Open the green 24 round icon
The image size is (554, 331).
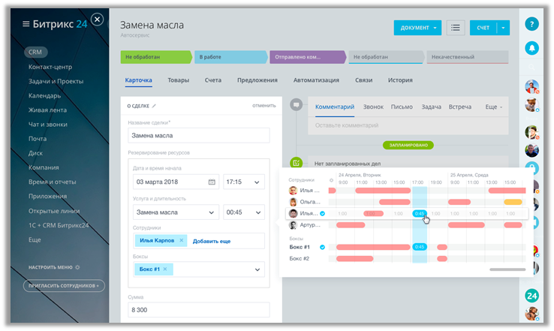531,296
